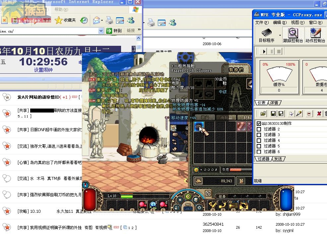
Task: Click the history clock icon in Internet Explorer
Action: point(84,20)
